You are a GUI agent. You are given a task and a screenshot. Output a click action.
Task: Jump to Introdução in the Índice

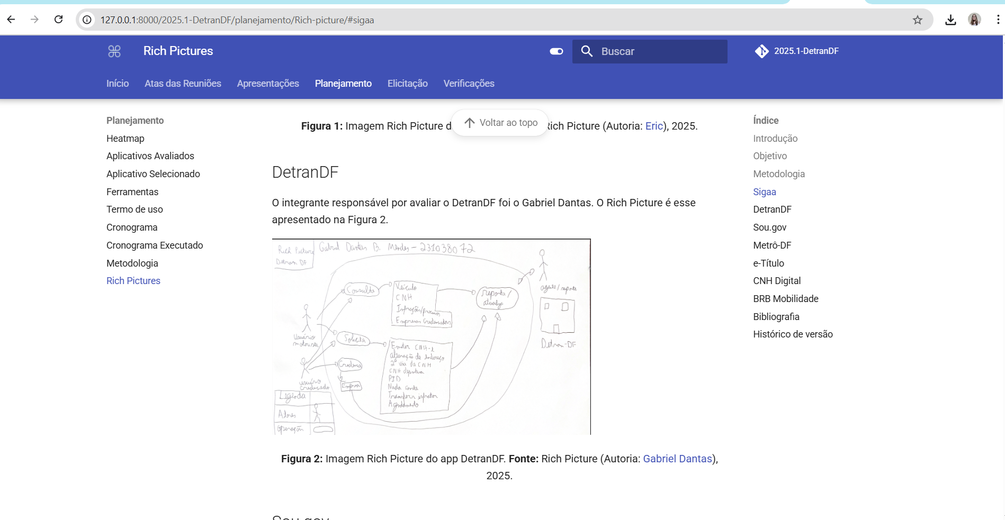[775, 139]
